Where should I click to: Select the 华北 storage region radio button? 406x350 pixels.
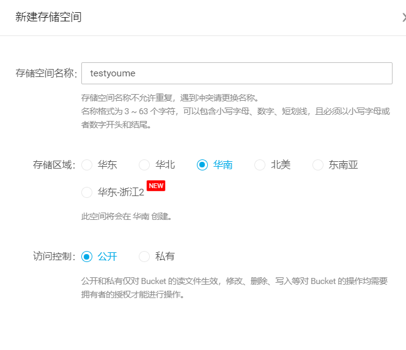point(144,165)
